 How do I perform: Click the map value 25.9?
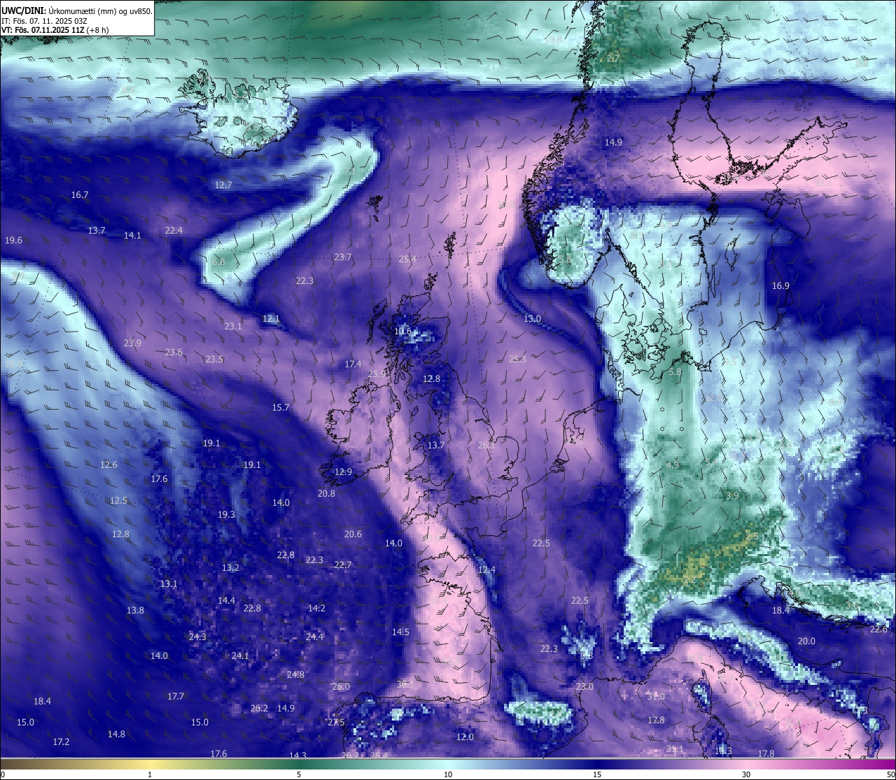[377, 374]
